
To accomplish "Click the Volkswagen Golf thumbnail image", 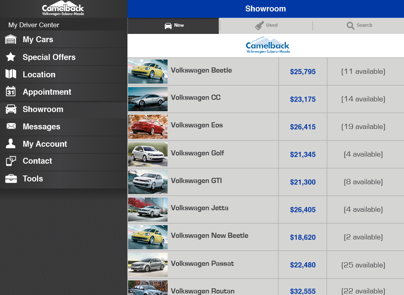I will tap(148, 154).
